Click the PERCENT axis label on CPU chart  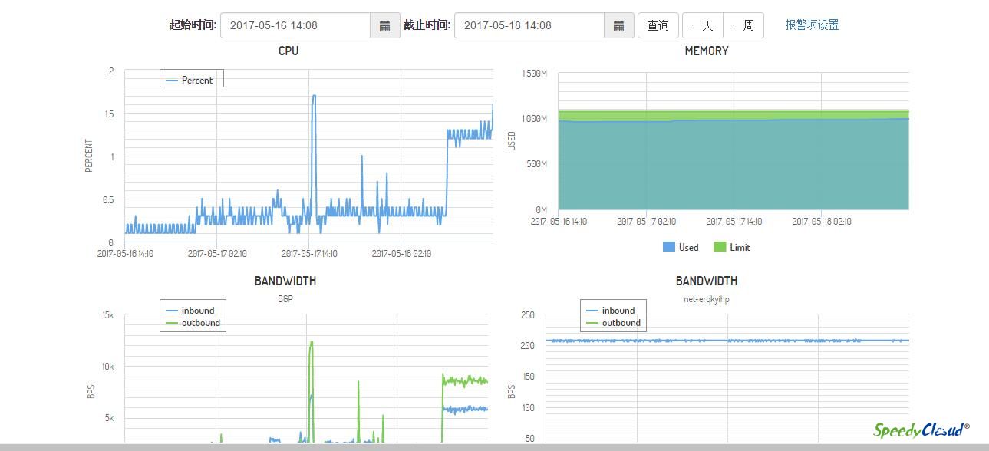[89, 156]
